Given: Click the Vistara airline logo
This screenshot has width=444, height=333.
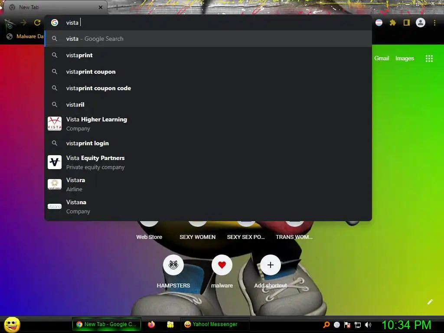Looking at the screenshot, I should pyautogui.click(x=55, y=184).
